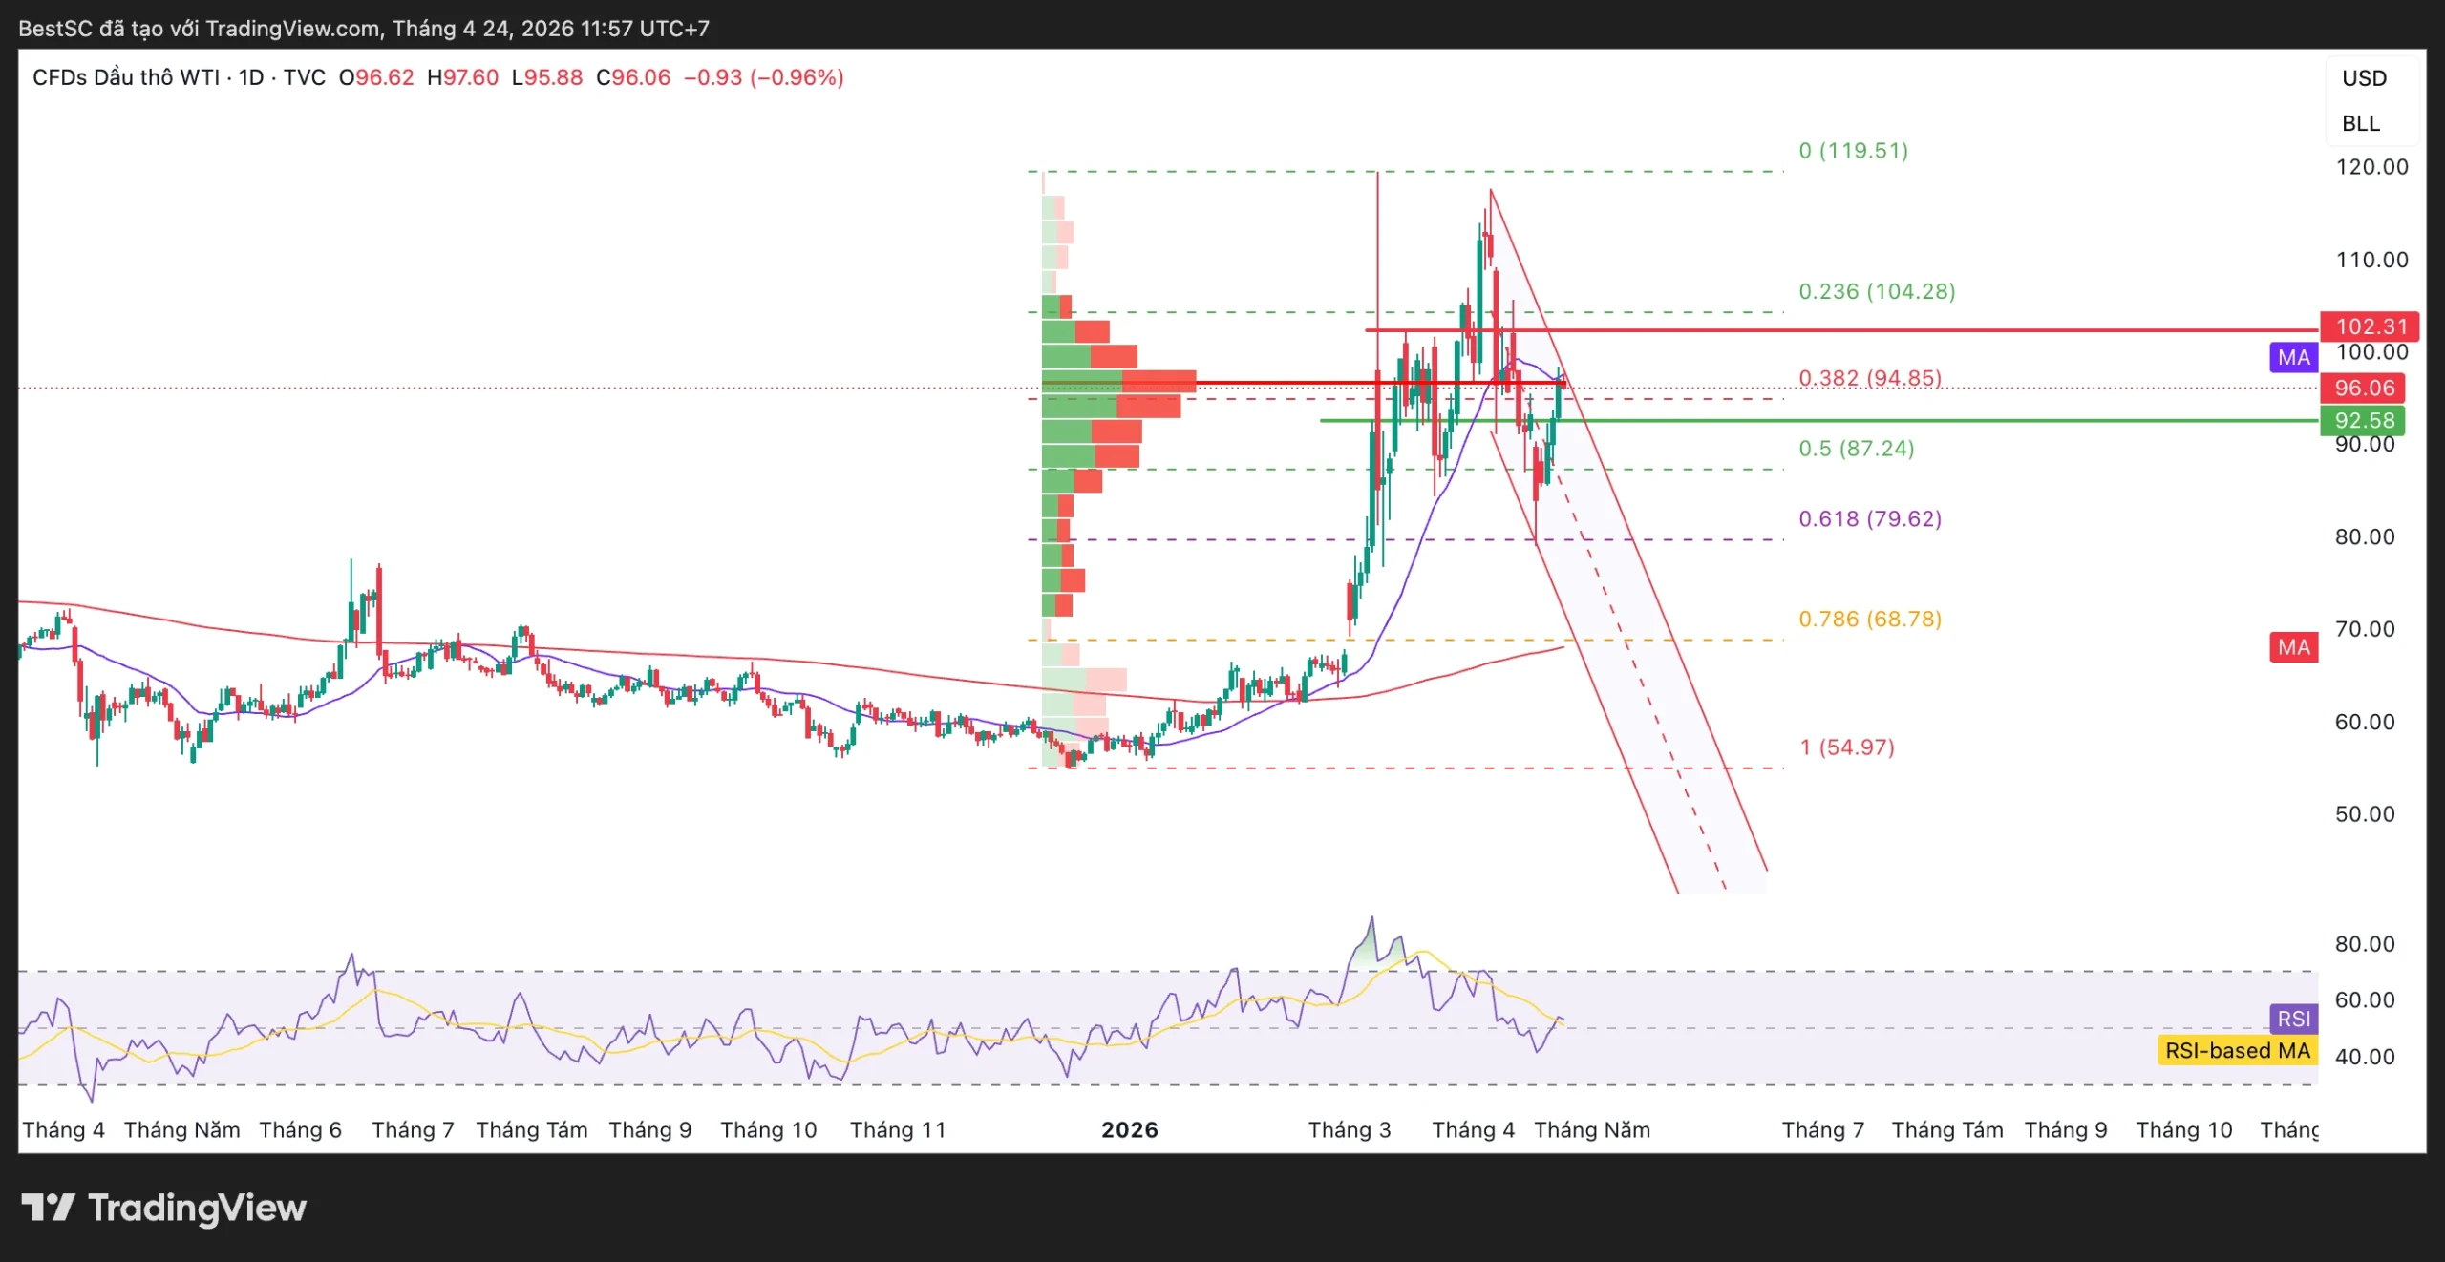Select the 0.236 (104.28) Fibonacci level label
Viewport: 2445px width, 1262px height.
(x=1876, y=291)
